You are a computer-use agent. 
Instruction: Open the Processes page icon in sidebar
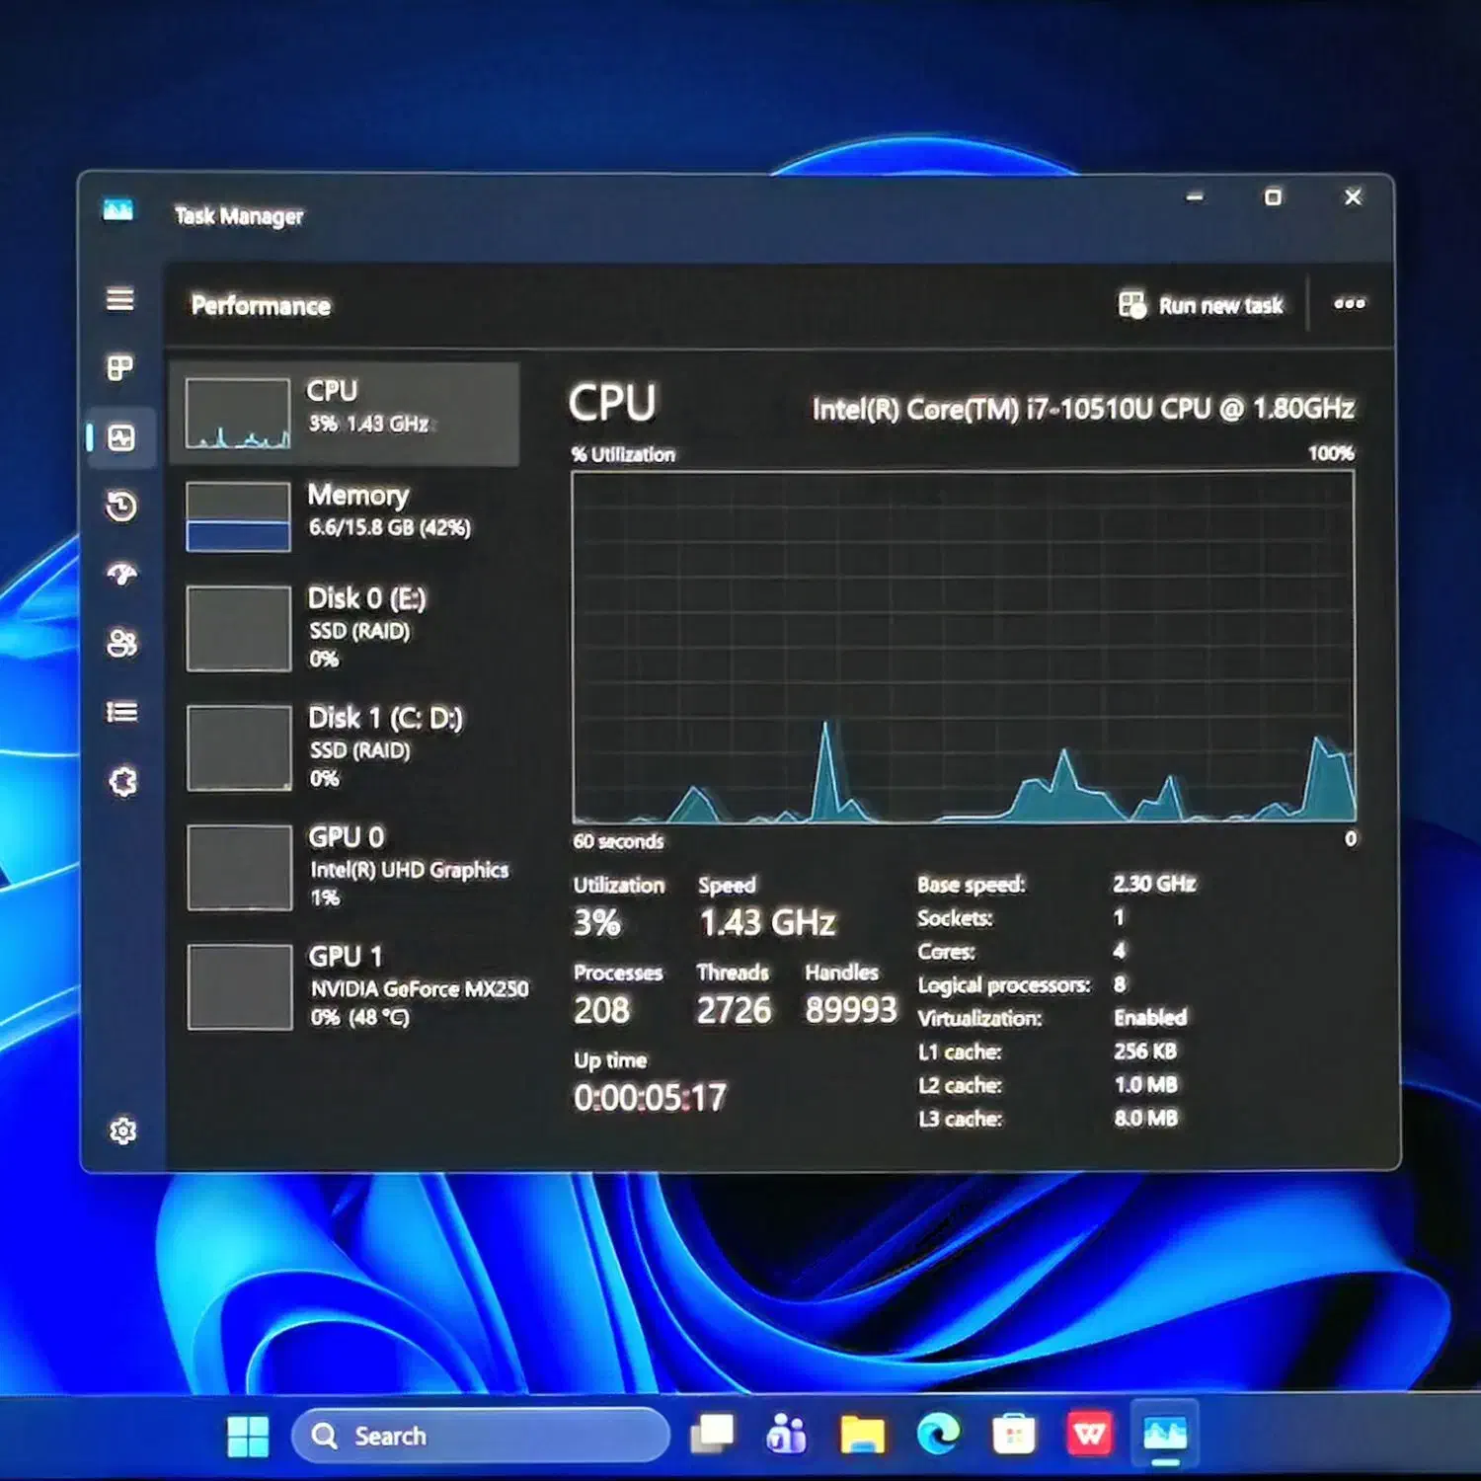pyautogui.click(x=120, y=368)
